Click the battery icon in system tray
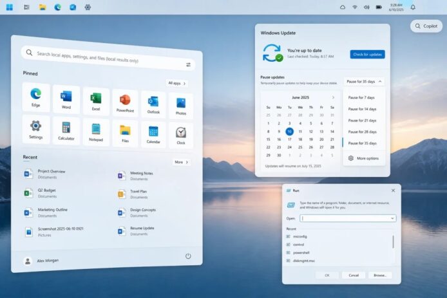Screen dimensions: 447x298 pos(379,7)
